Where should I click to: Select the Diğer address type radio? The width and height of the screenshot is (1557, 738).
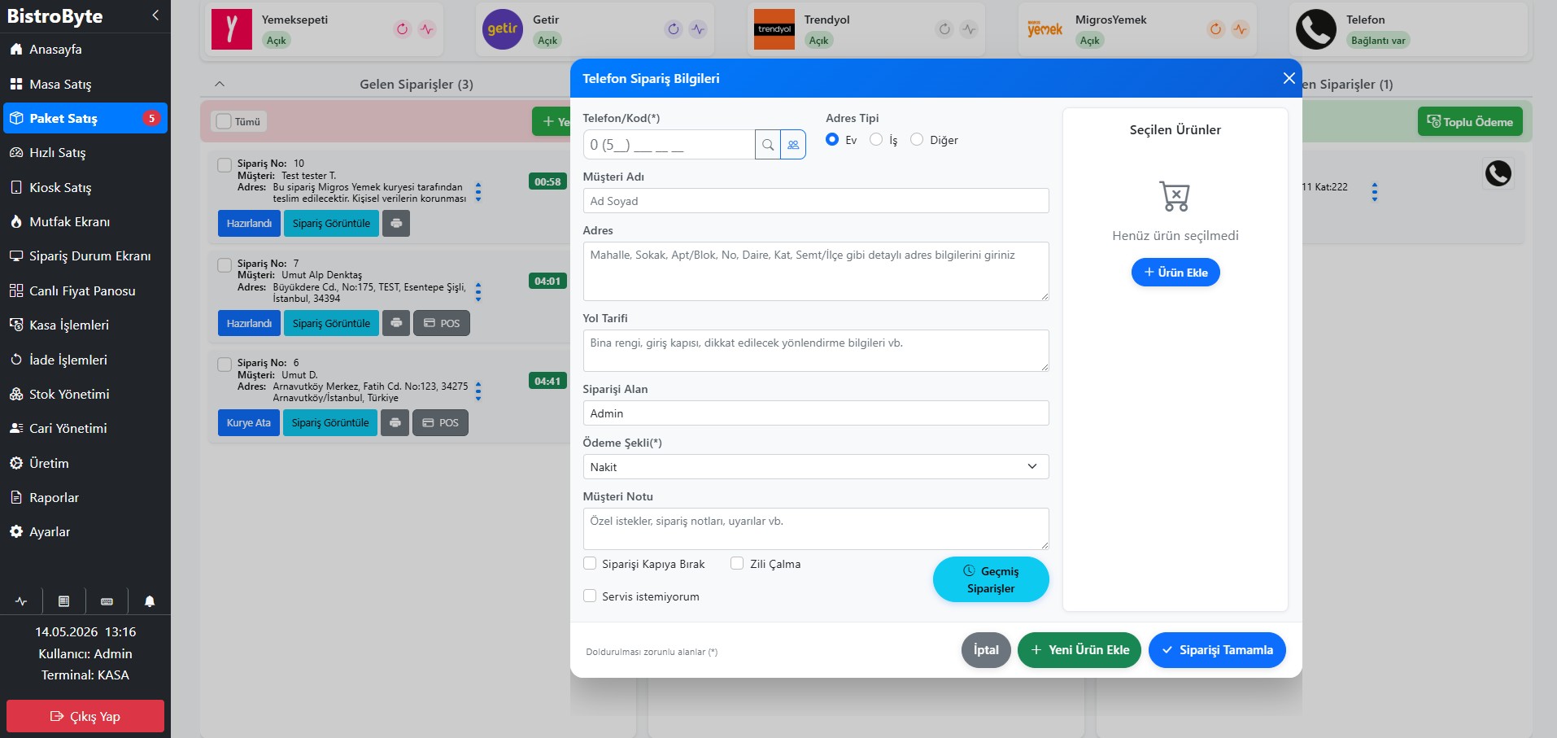tap(917, 139)
